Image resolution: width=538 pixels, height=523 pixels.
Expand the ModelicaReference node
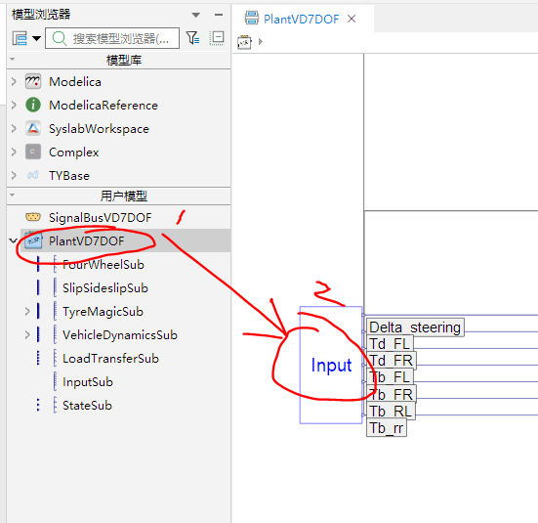[x=14, y=106]
